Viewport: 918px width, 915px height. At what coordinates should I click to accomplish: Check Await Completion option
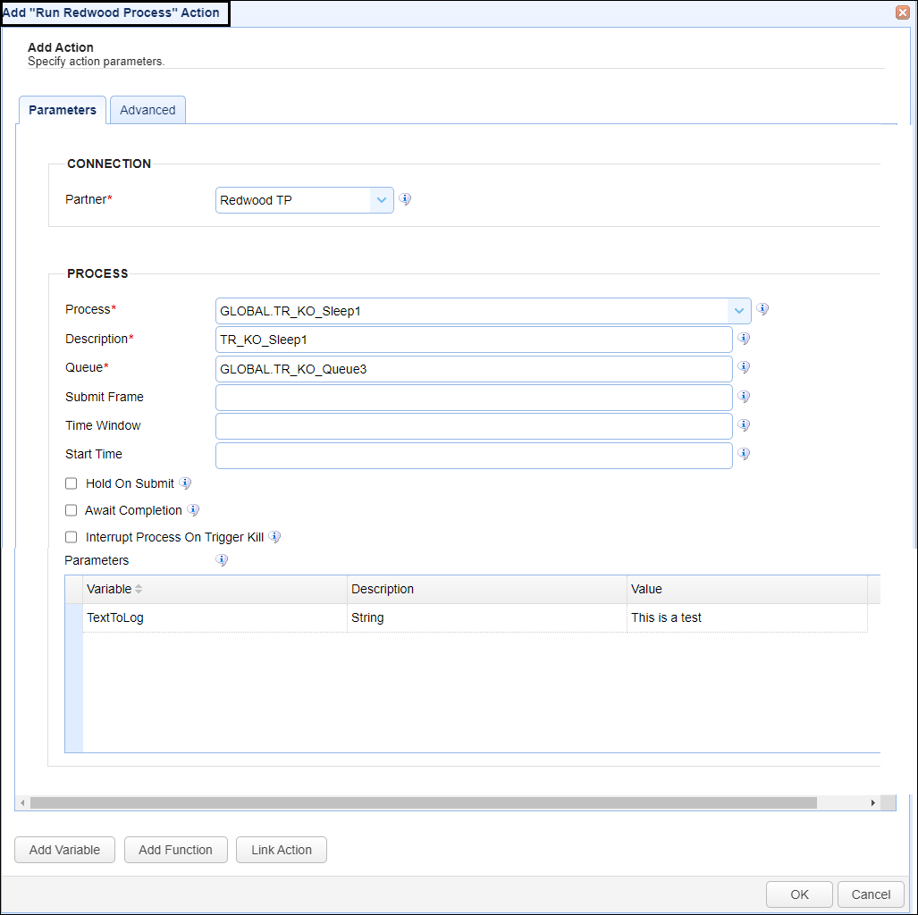coord(71,510)
